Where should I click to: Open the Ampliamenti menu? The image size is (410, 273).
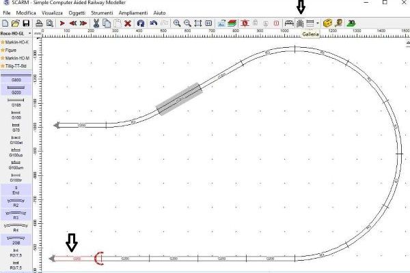click(132, 13)
